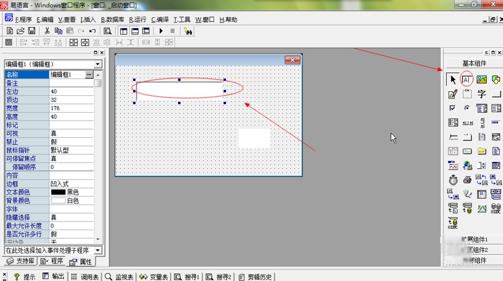Select the color picker grid component

click(453, 165)
